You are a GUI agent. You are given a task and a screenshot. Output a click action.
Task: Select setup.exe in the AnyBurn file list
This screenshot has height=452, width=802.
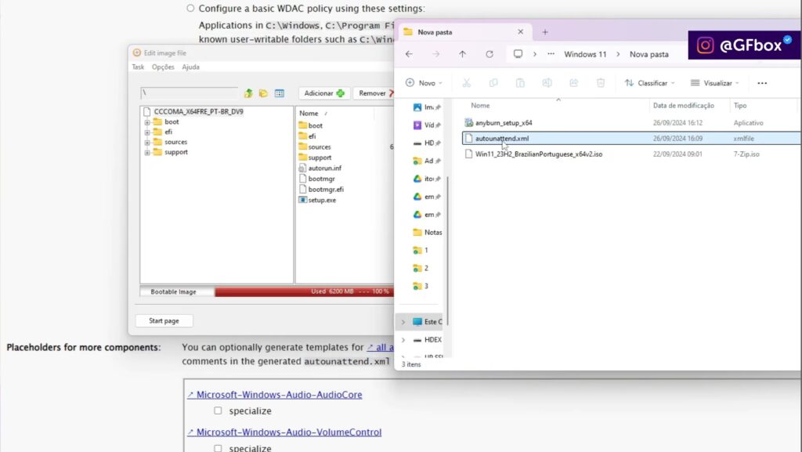317,200
